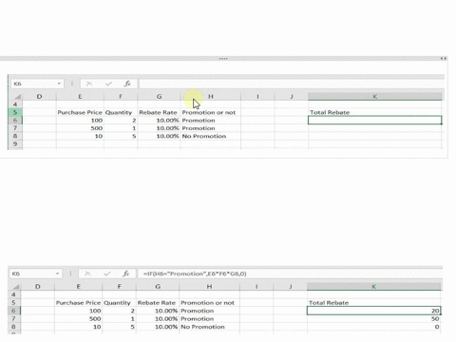
Task: Click 'Promotion or not' cell in upper sheet
Action: click(x=211, y=112)
